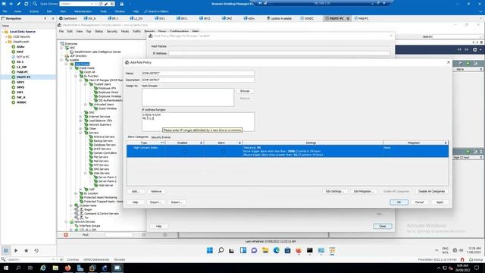Click the Name field containing ICMP-DETECT

click(x=198, y=74)
